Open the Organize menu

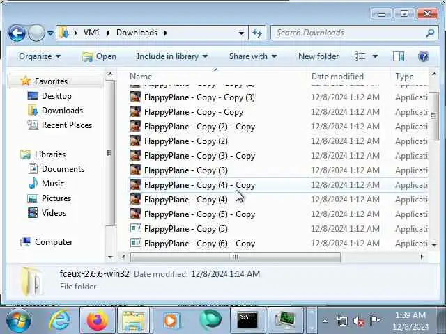pyautogui.click(x=40, y=56)
